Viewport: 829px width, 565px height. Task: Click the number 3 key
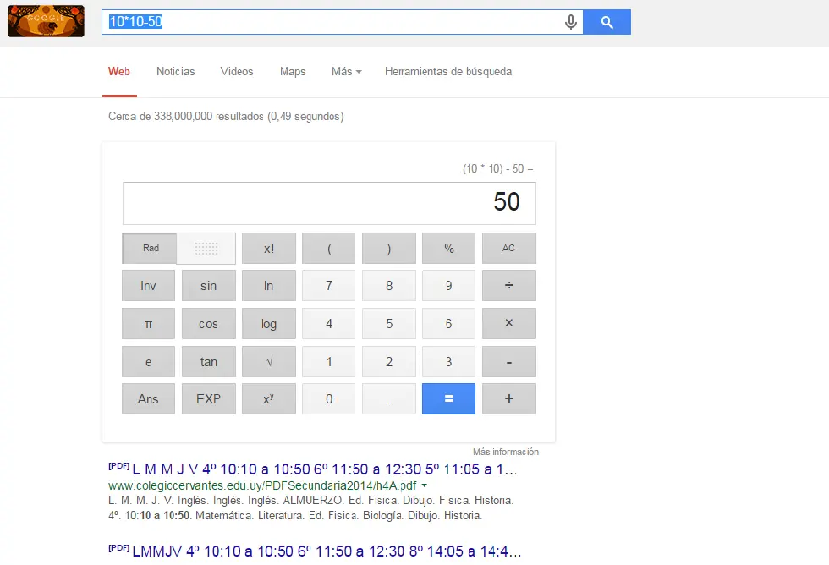click(x=449, y=361)
